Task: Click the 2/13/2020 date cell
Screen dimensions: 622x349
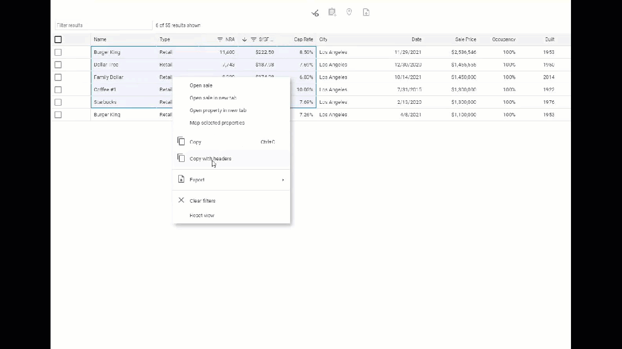Action: 409,102
